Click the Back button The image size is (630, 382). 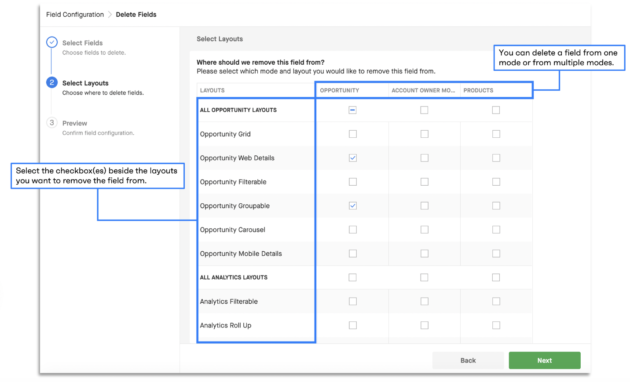click(x=468, y=360)
